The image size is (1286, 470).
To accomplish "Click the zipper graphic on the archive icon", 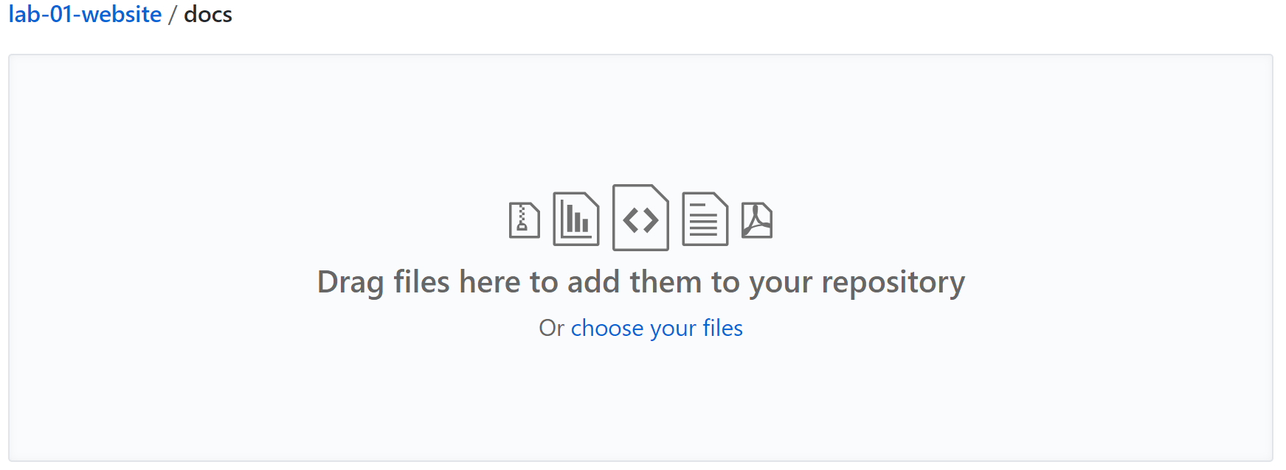I will tap(522, 218).
